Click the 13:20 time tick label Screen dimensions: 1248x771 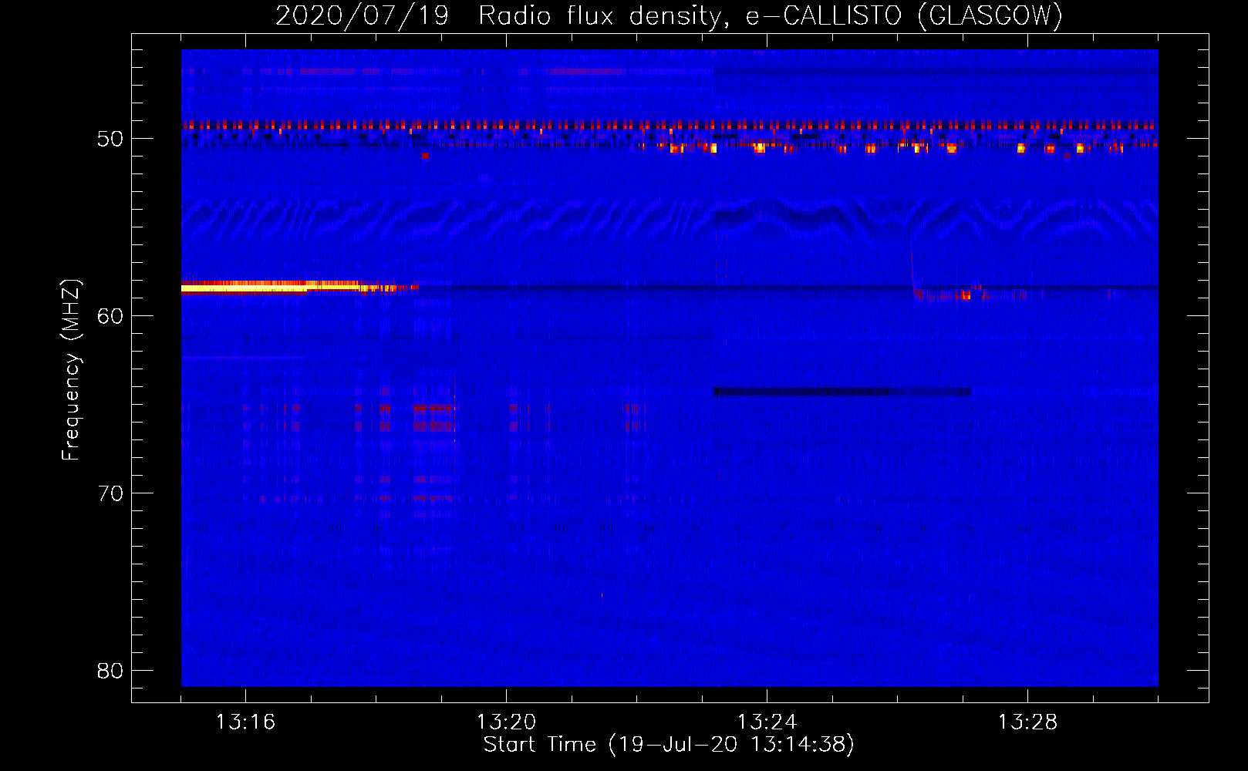[506, 722]
